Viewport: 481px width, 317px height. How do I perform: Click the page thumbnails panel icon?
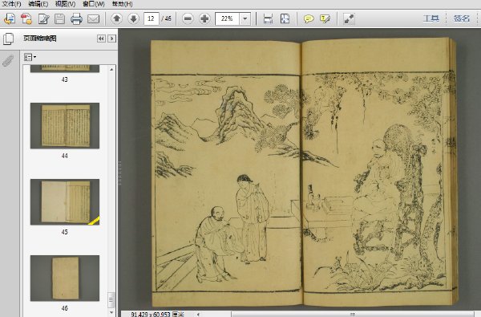(x=8, y=39)
